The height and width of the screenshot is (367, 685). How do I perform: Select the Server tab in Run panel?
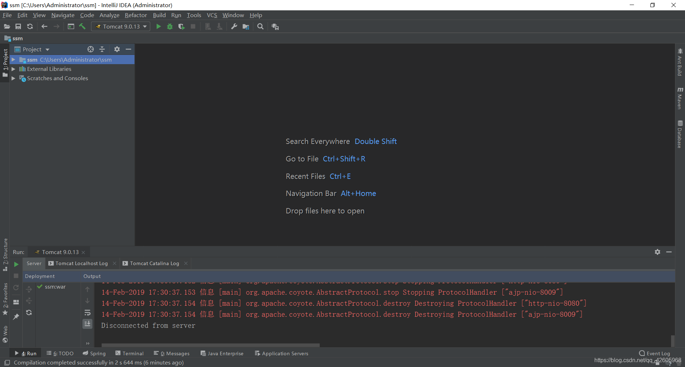pyautogui.click(x=34, y=263)
